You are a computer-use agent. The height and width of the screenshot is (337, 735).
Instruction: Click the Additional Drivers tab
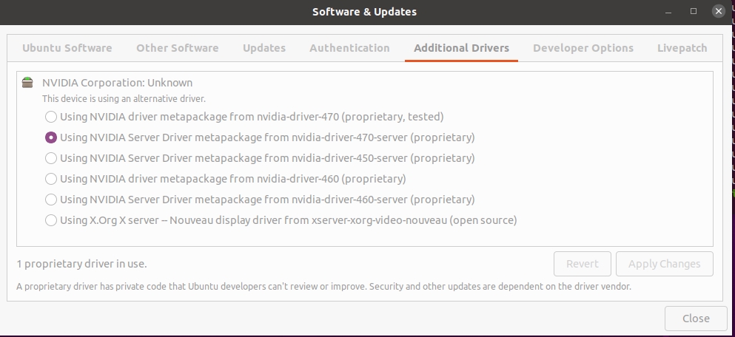(461, 48)
